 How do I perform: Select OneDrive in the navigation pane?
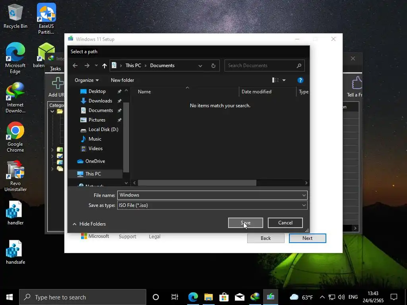(95, 161)
